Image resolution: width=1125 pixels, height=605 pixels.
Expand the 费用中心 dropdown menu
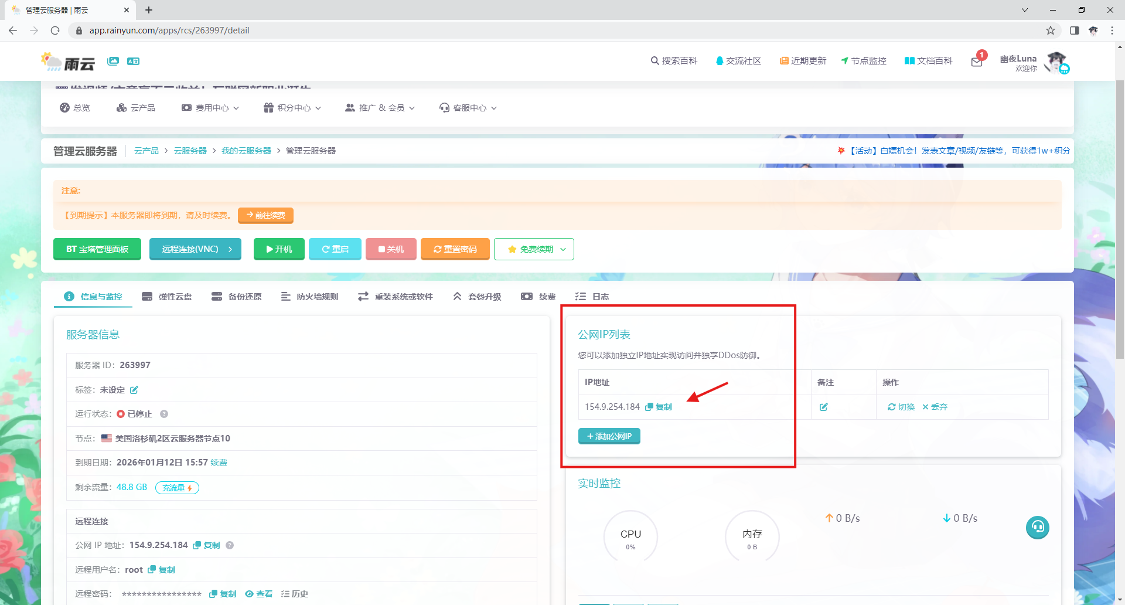(x=210, y=108)
